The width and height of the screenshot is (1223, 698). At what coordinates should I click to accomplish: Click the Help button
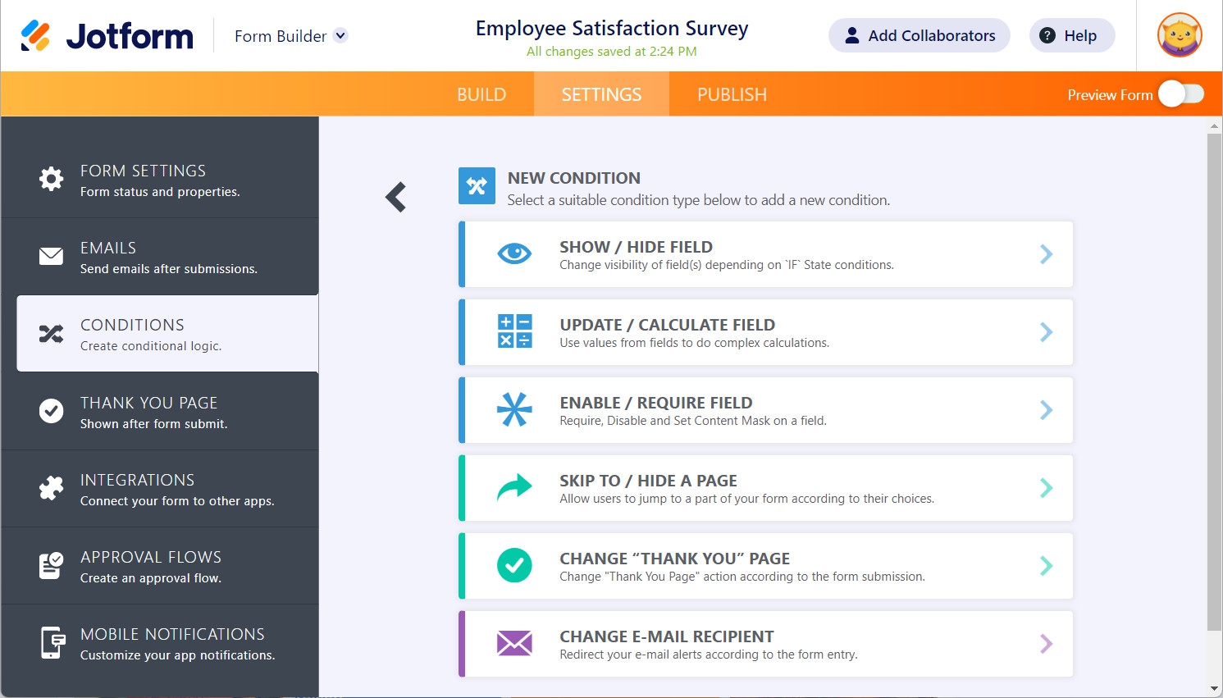point(1071,36)
